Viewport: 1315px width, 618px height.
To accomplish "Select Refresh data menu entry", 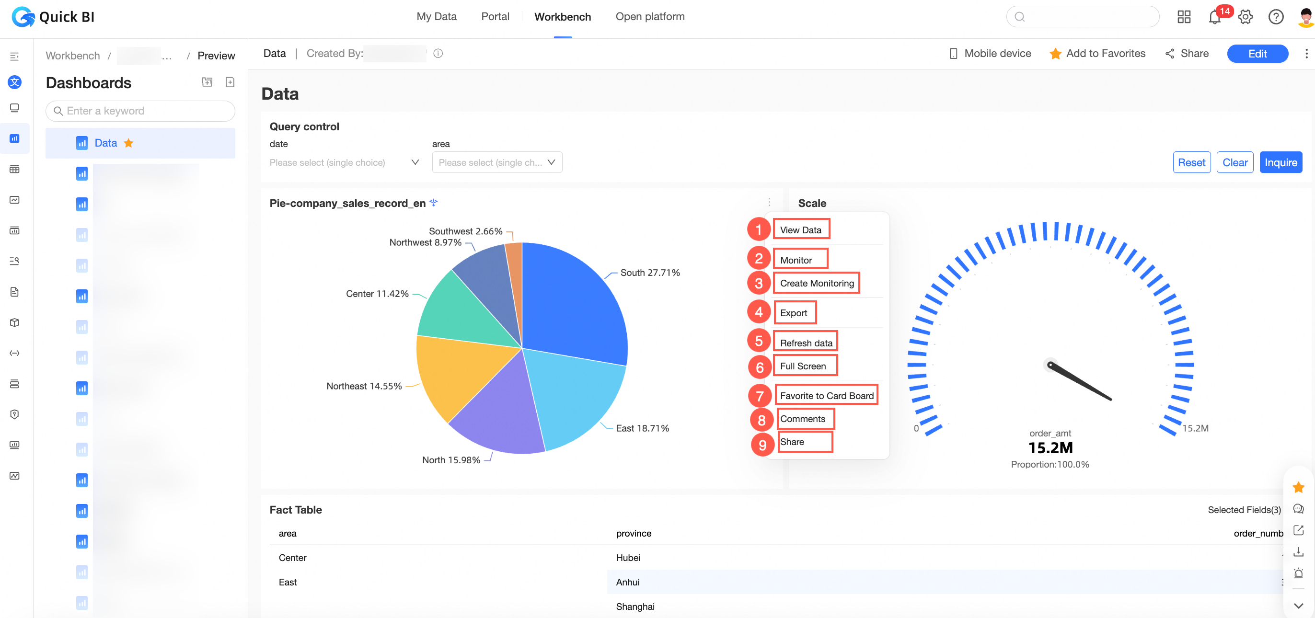I will (806, 343).
